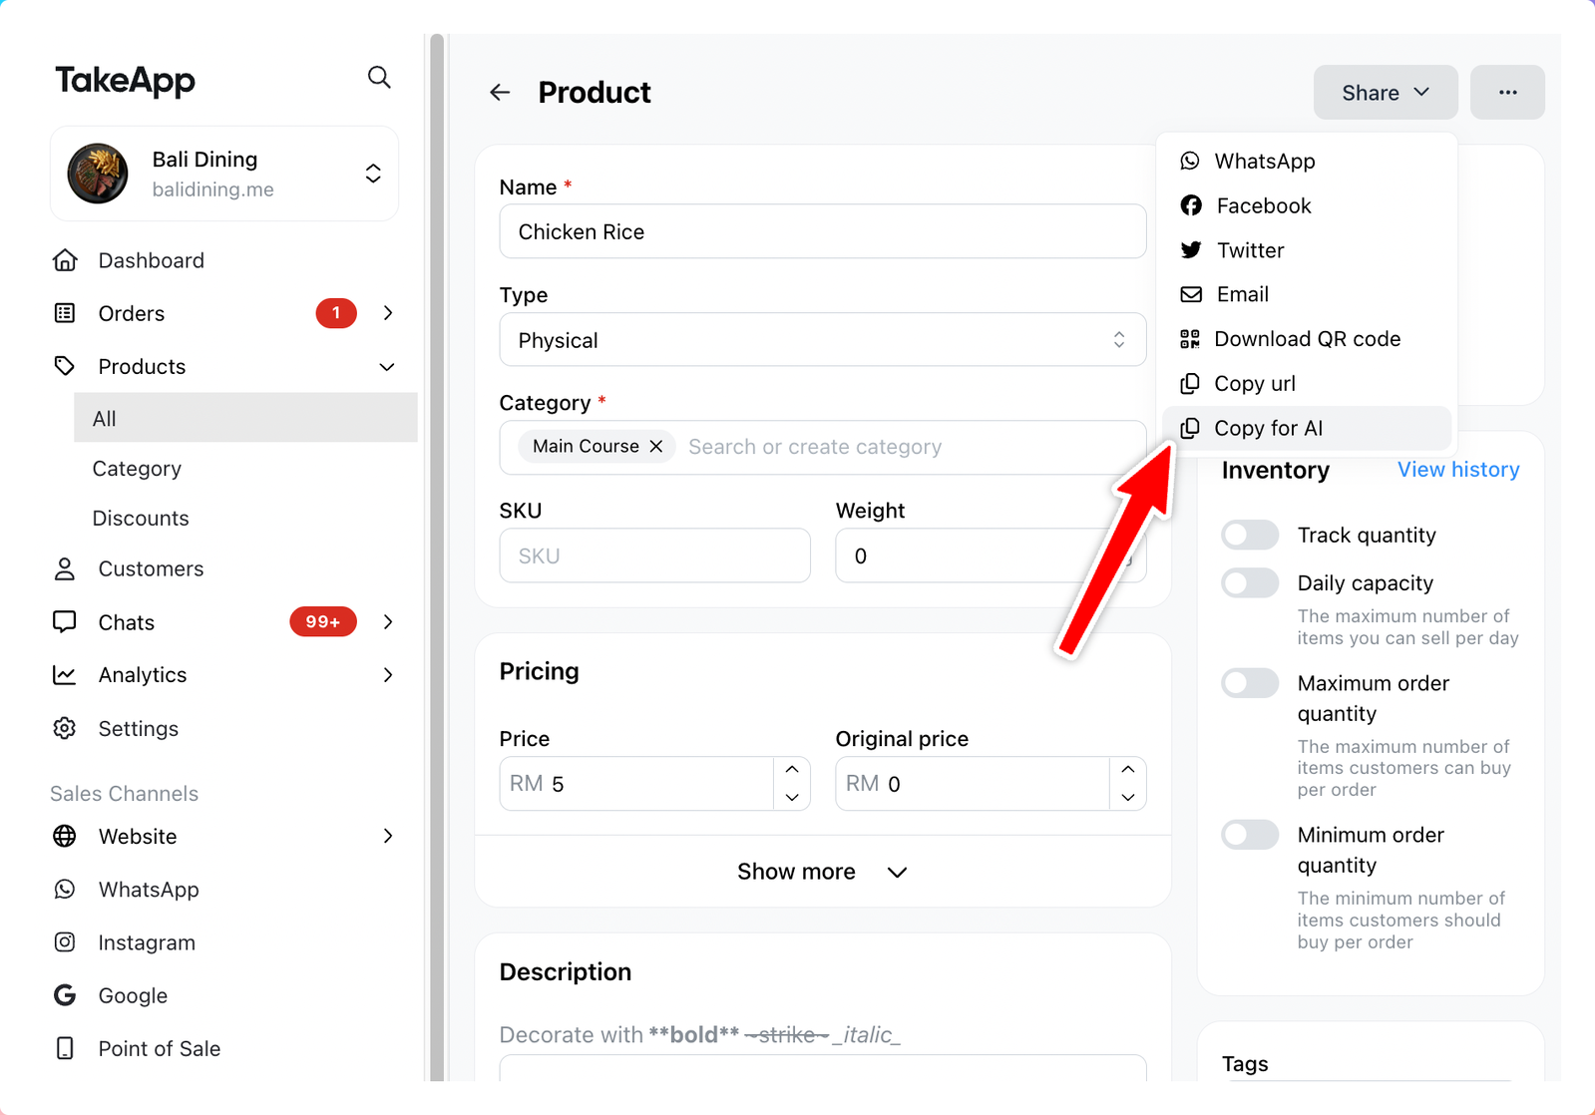Viewport: 1595px width, 1115px height.
Task: Open the three-dots more options button
Action: pos(1507,93)
